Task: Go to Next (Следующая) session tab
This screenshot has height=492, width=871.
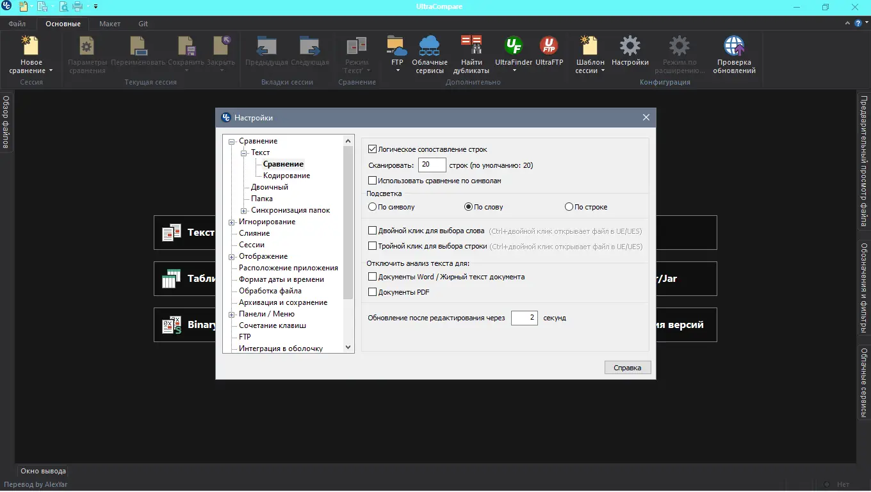Action: coord(310,46)
